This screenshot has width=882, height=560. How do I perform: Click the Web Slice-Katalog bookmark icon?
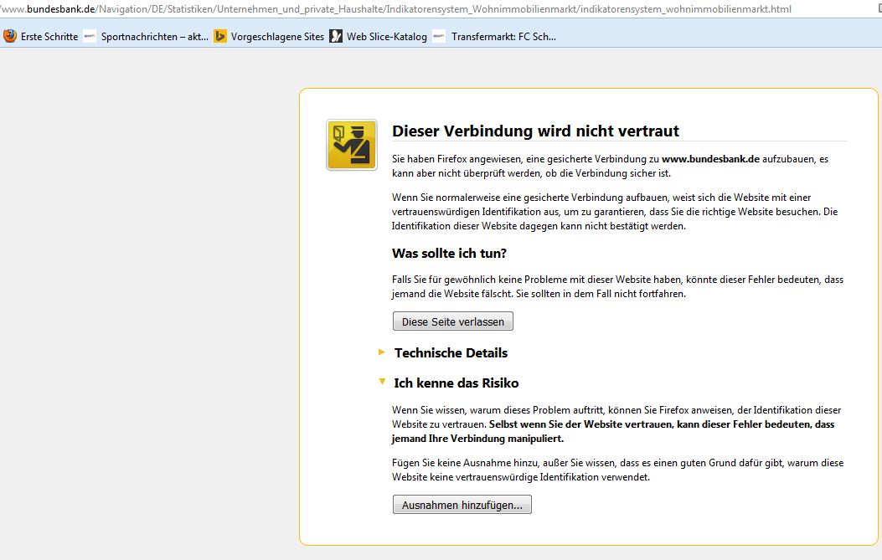click(x=336, y=36)
